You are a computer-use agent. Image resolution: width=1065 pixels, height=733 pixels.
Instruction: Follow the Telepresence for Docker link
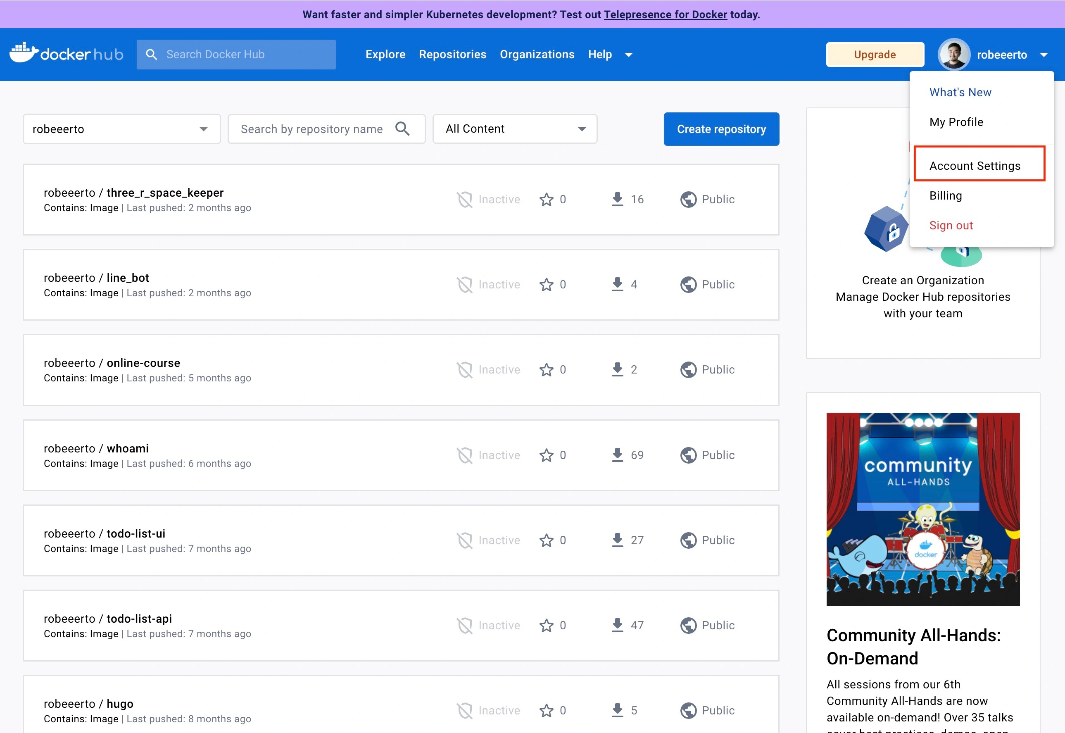point(665,14)
